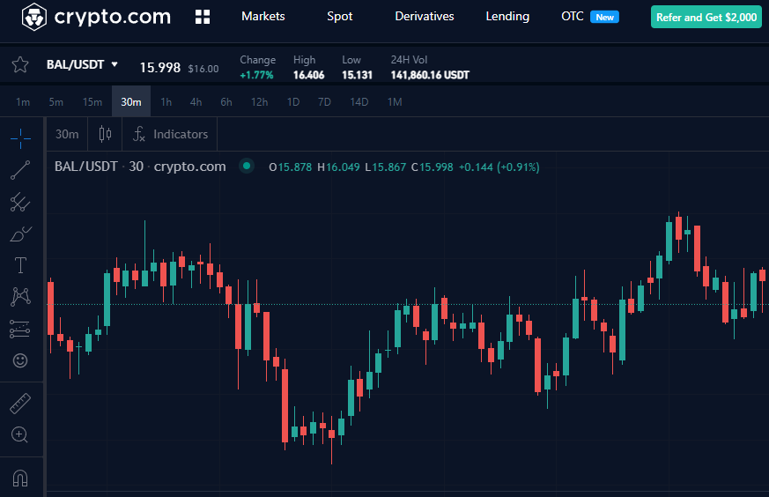Image resolution: width=769 pixels, height=497 pixels.
Task: Open the Spot menu
Action: tap(339, 16)
